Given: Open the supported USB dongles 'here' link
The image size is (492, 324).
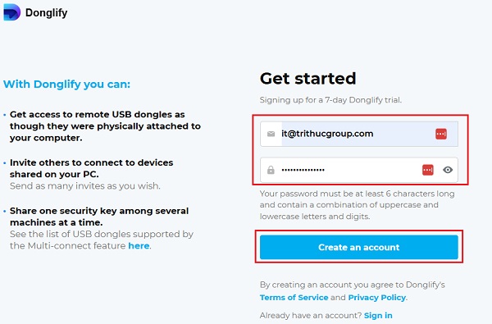Looking at the screenshot, I should [x=139, y=245].
